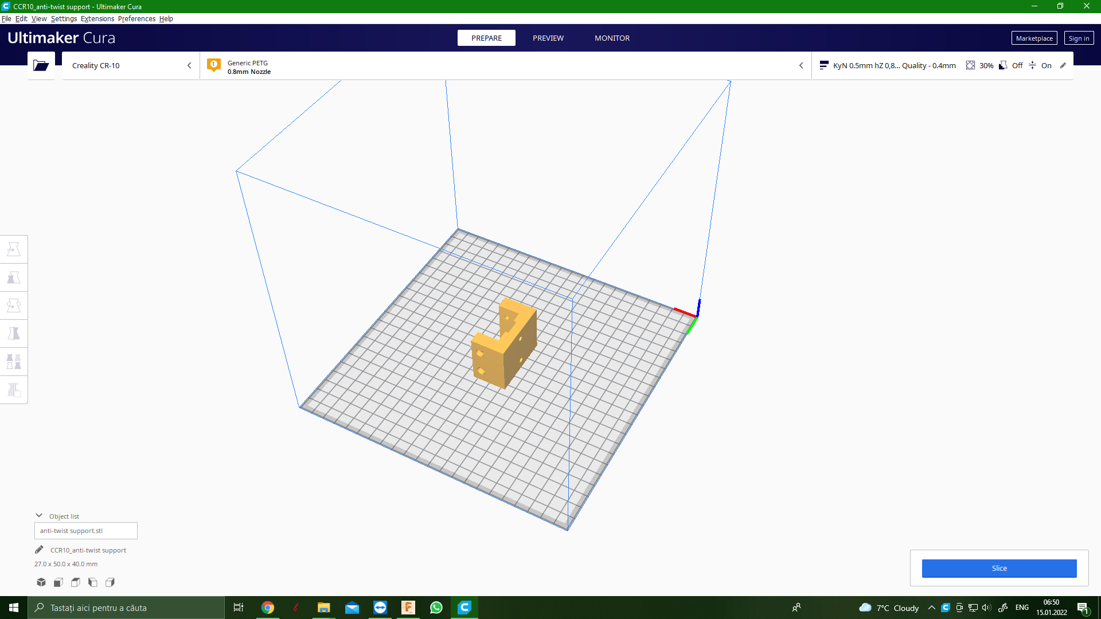
Task: Open the Extensions menu
Action: 97,18
